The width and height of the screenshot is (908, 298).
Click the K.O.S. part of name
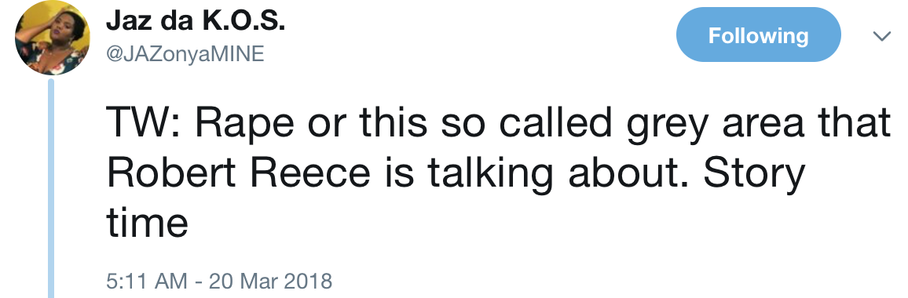tap(243, 23)
